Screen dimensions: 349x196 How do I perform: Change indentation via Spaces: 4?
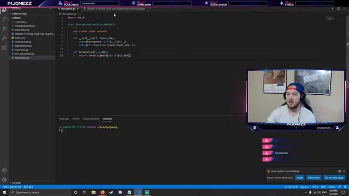click(305, 187)
